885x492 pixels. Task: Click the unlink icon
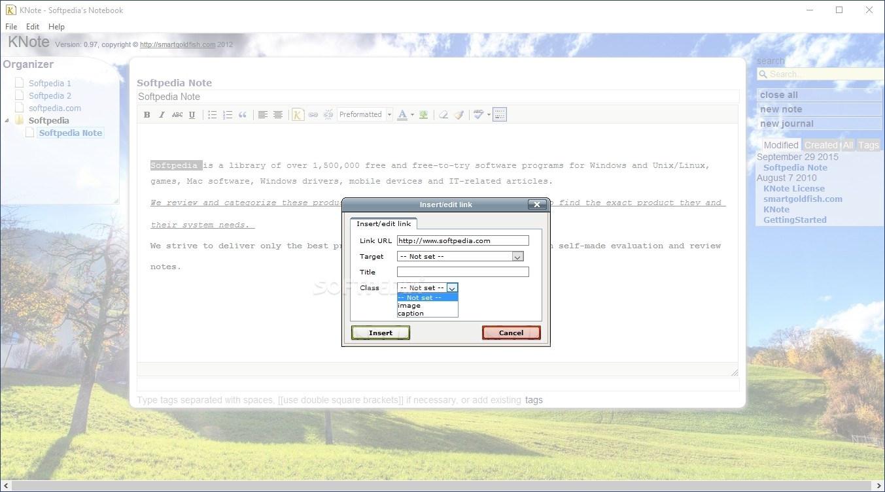pos(328,115)
